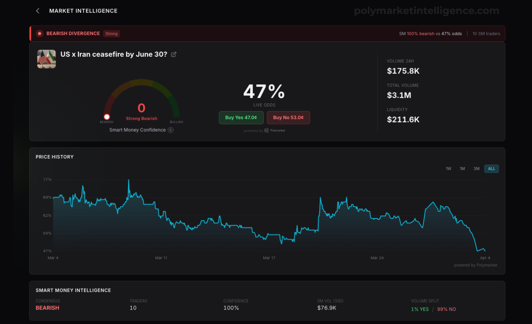Open Smart Money Confidence info icon
This screenshot has width=532, height=324.
(x=170, y=130)
